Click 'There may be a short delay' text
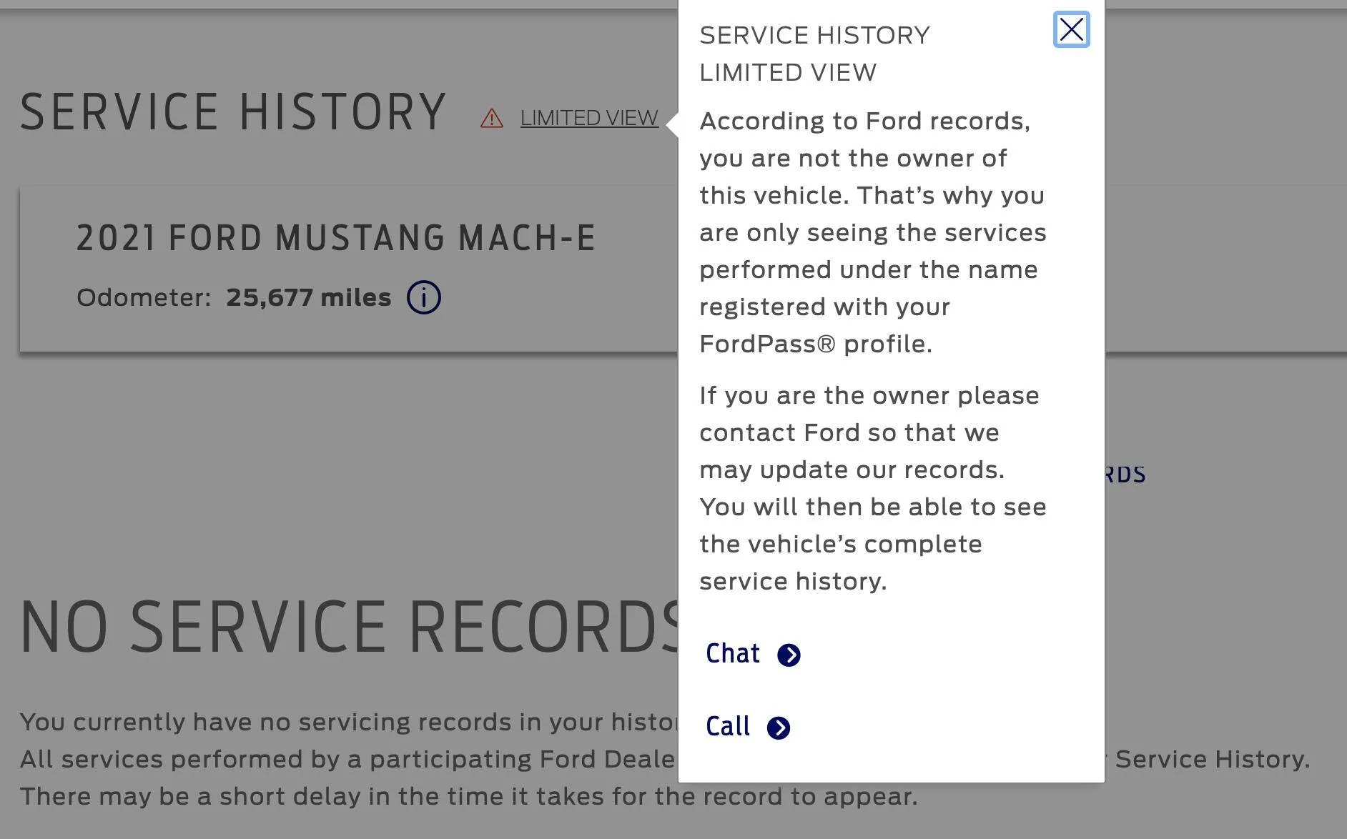This screenshot has height=839, width=1347. coord(468,796)
